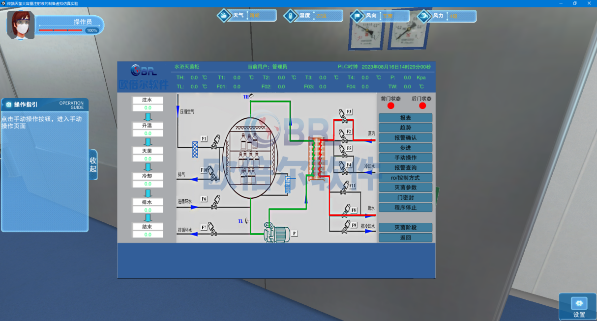Select the 灭菌 stage box

coord(148,151)
